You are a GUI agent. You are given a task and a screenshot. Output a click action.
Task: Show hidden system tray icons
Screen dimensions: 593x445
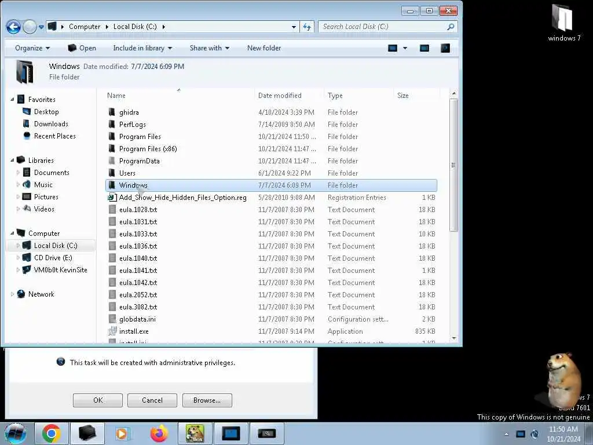point(507,434)
